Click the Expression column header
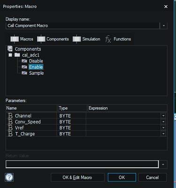Screen dimensions: 176x188 pyautogui.click(x=128, y=108)
